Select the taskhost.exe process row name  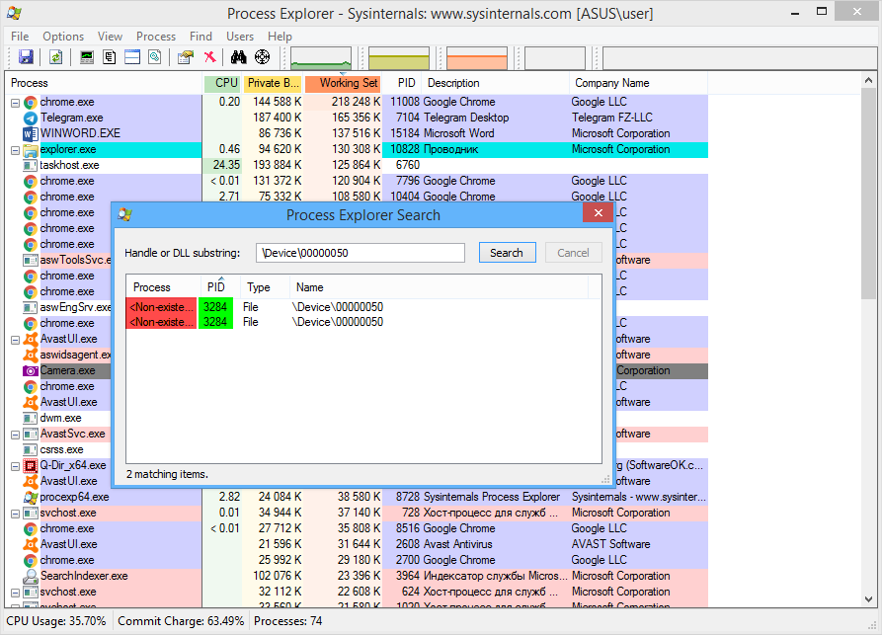(69, 165)
